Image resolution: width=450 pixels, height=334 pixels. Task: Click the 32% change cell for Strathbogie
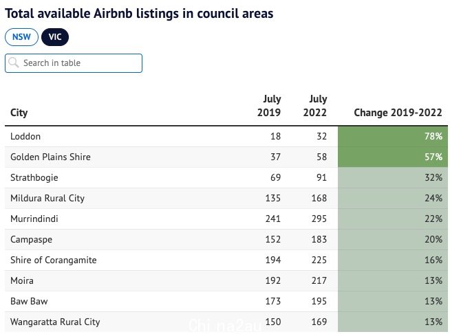click(x=393, y=178)
